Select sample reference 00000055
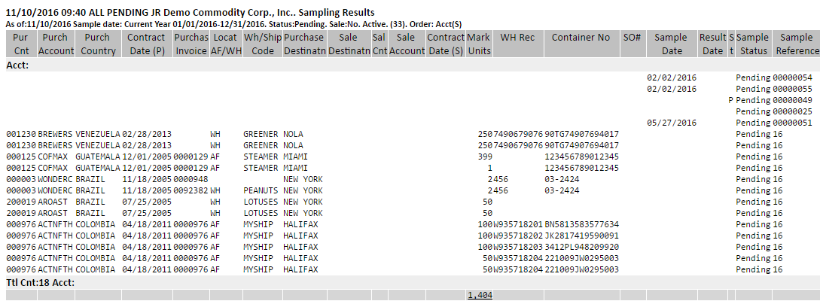The image size is (820, 301). click(x=792, y=89)
